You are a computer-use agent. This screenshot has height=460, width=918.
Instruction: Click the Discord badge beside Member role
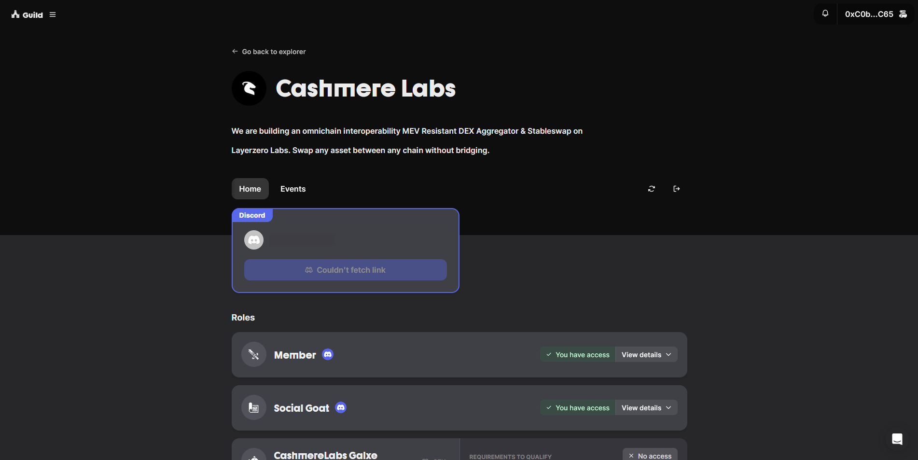[328, 355]
